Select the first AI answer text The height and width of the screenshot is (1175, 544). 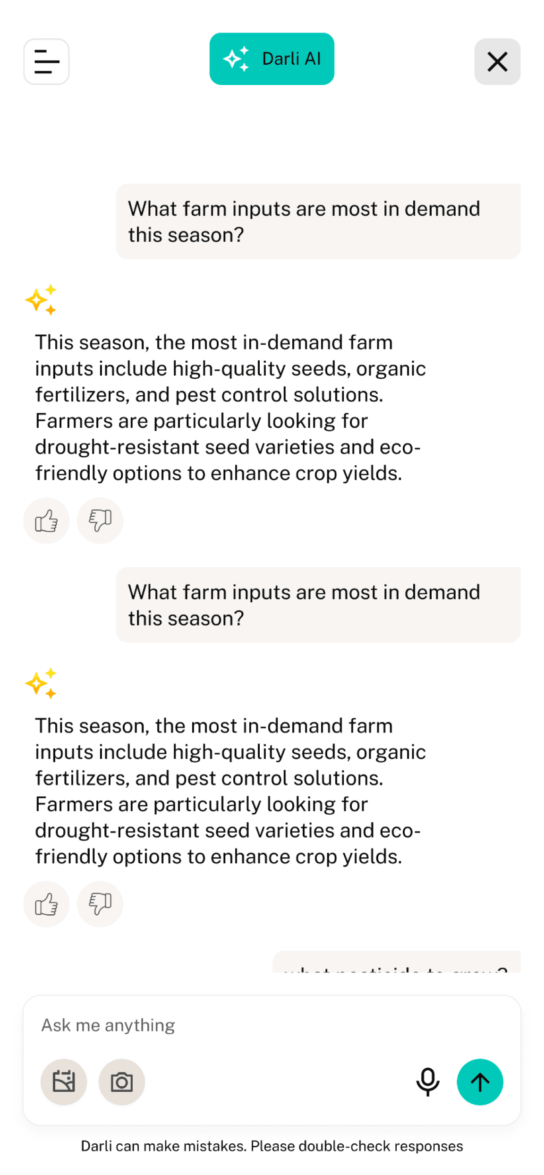[230, 408]
